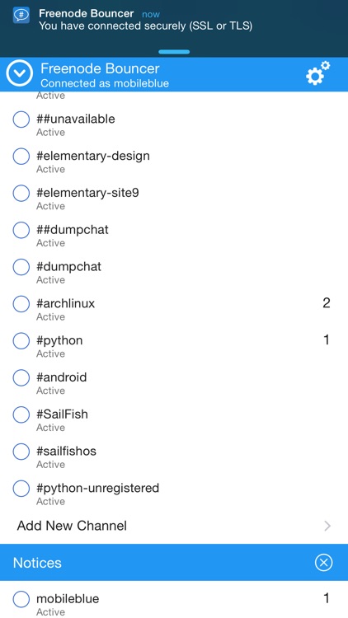The width and height of the screenshot is (348, 618).
Task: Tap the Freenode Bouncer notification app icon
Action: click(21, 16)
